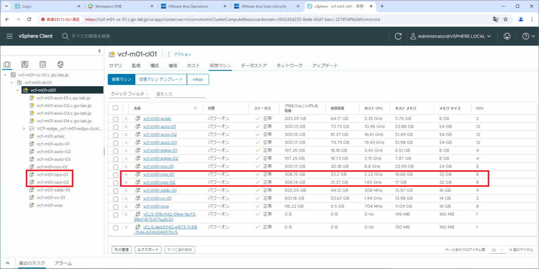Open the アラーム bottom panel tab
Image resolution: width=539 pixels, height=269 pixels.
point(63,263)
